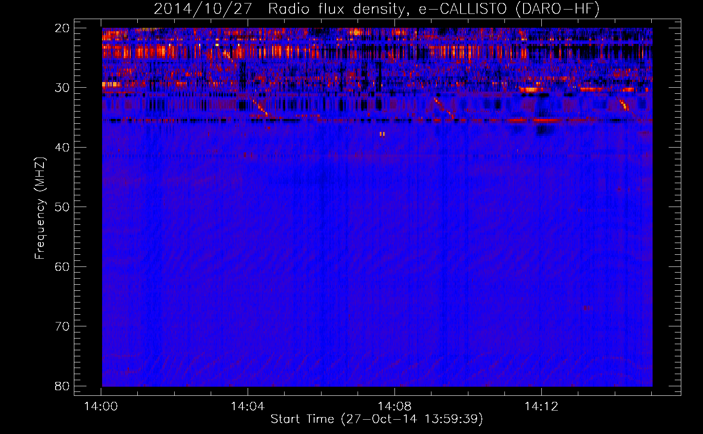Click the 'Frequency (MHZ)' axis label
The width and height of the screenshot is (703, 434).
40,208
